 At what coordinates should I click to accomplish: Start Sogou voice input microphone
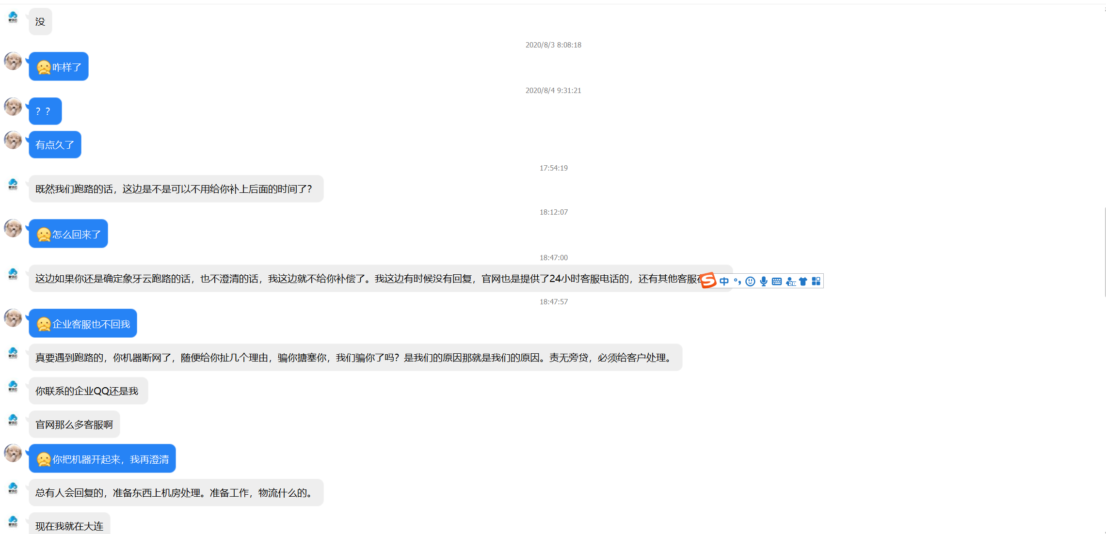(764, 282)
